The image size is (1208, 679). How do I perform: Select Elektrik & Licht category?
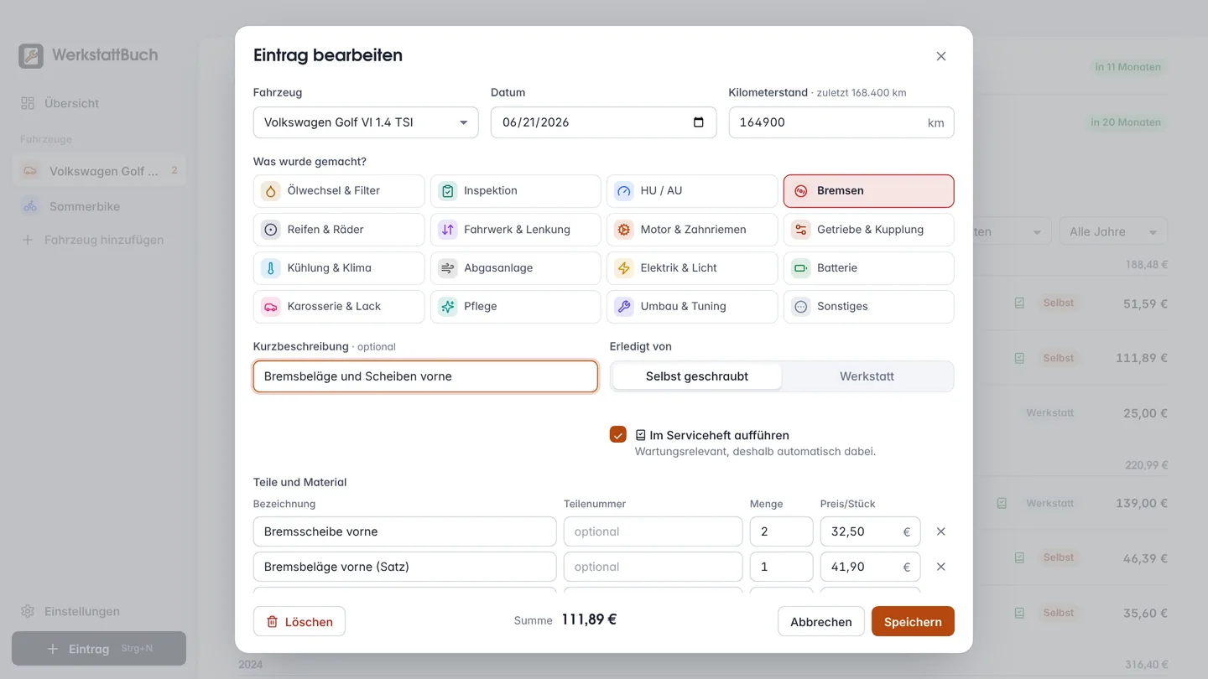pos(692,268)
